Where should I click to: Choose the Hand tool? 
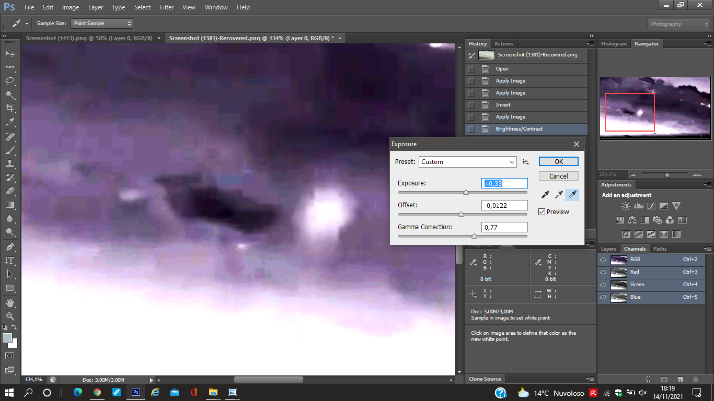tap(9, 302)
